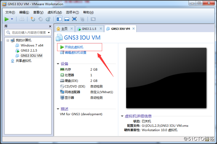Click the console view toolbar icon
Screen dimensions: 217x144
(93, 19)
